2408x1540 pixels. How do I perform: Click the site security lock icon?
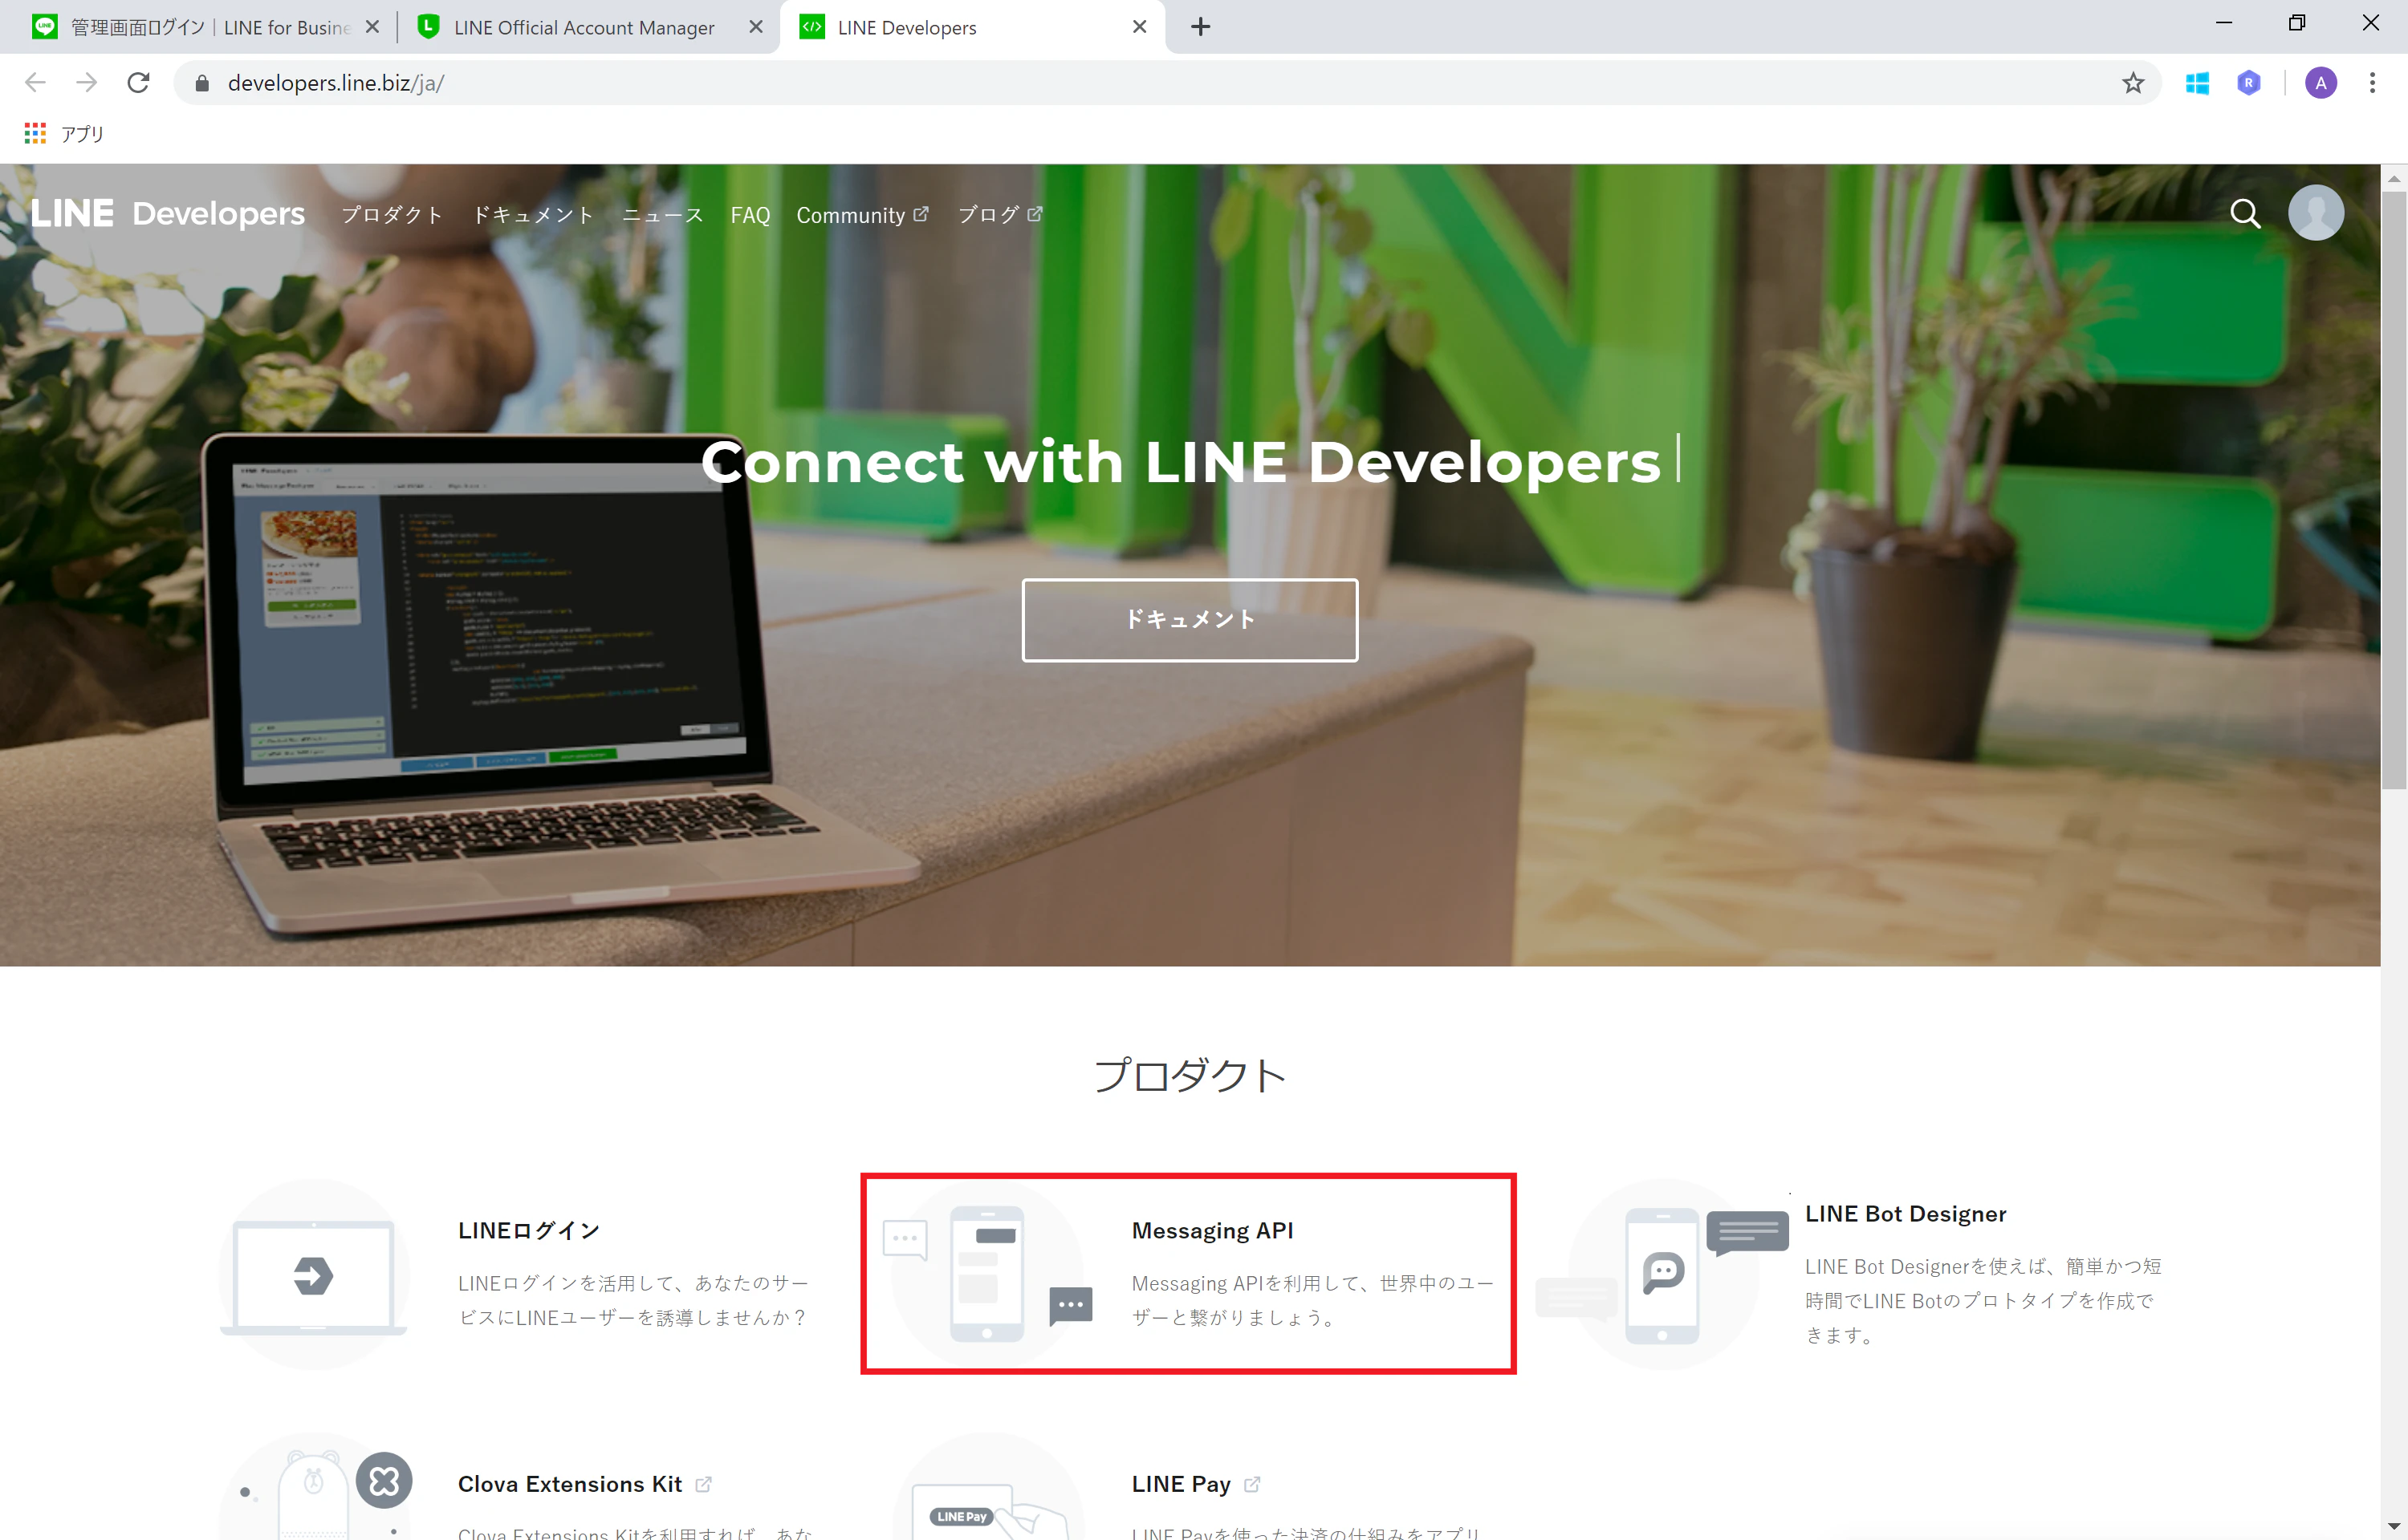coord(202,83)
